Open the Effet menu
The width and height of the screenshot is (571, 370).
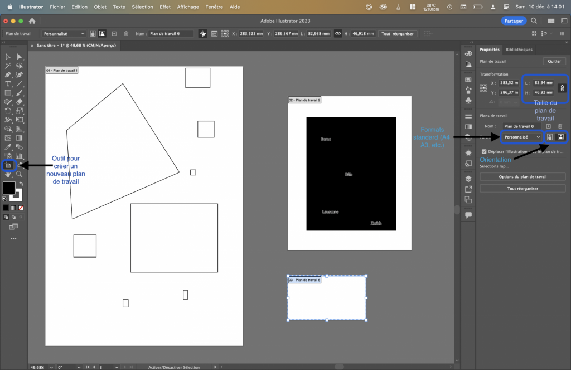tap(165, 7)
